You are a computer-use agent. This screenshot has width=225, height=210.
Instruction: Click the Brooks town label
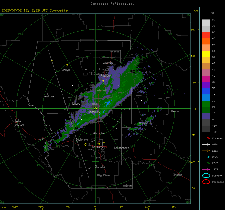point(178,175)
